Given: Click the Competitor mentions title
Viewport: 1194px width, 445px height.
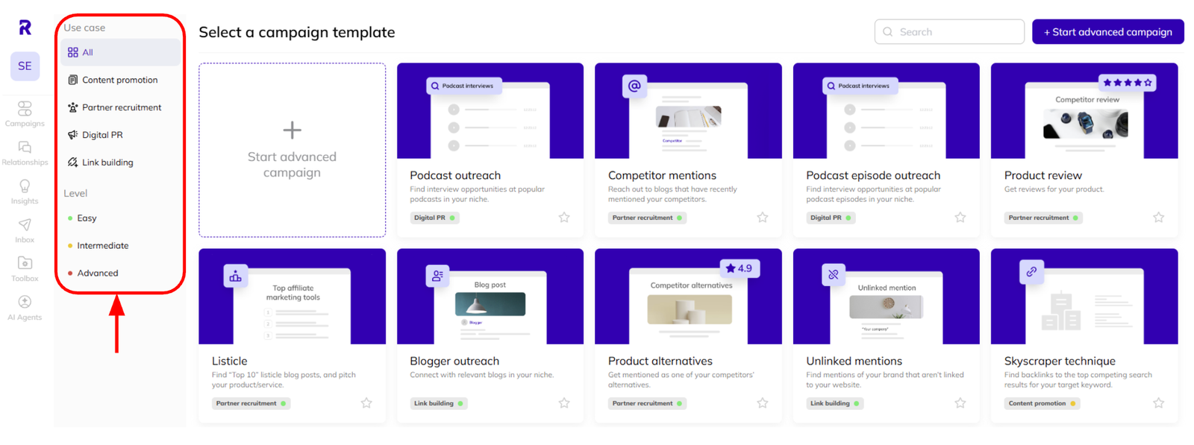Looking at the screenshot, I should tap(662, 176).
